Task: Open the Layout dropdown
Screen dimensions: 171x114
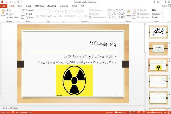Action: tap(30, 10)
